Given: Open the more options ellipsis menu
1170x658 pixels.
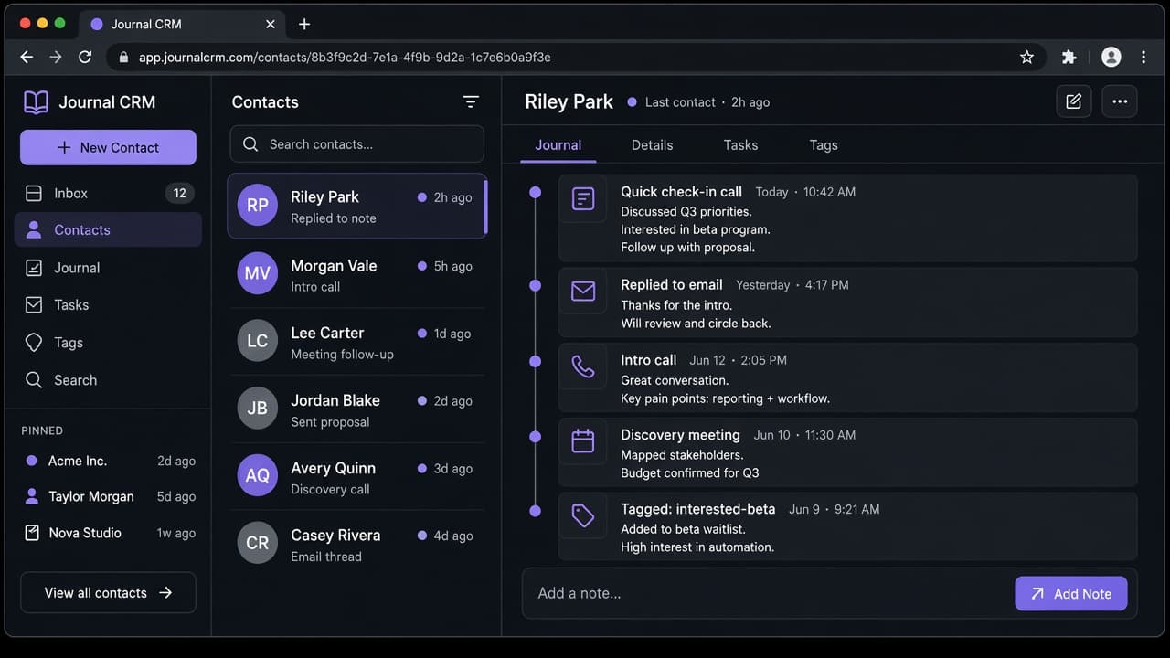Looking at the screenshot, I should pyautogui.click(x=1120, y=101).
